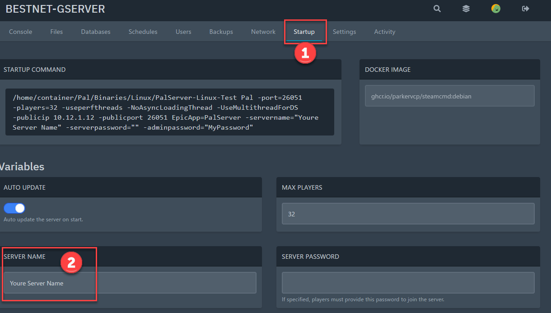Open the account avatar icon
The image size is (551, 313).
[x=496, y=9]
